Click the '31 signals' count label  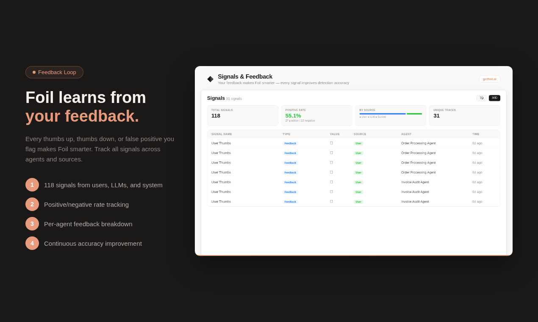point(234,99)
